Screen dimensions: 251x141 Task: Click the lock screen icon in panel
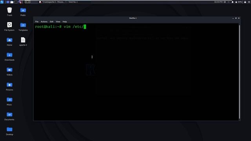[x=245, y=2]
